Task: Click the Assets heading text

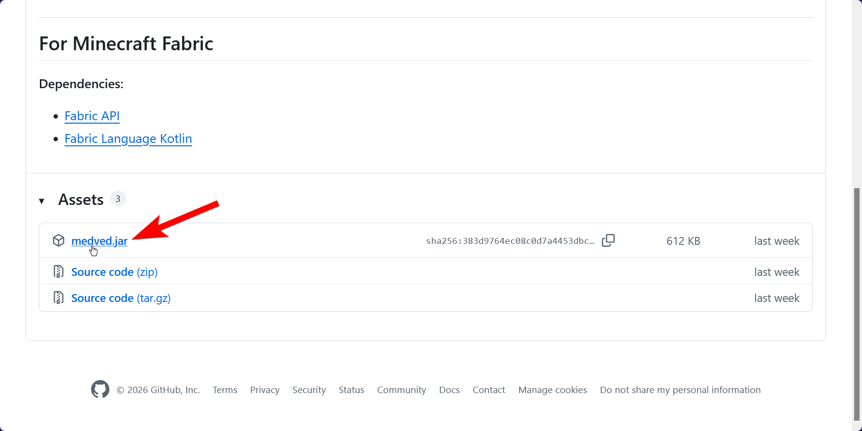Action: pos(81,199)
